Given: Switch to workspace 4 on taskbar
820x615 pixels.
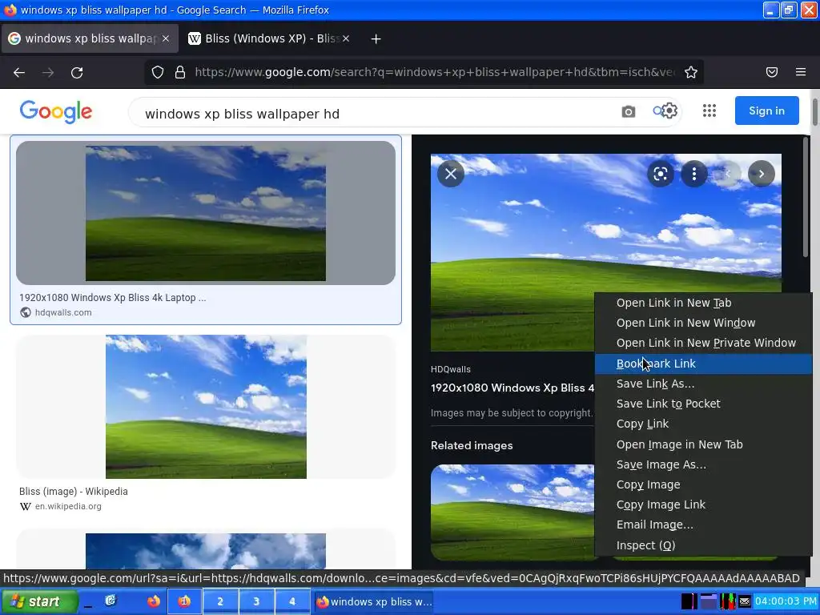Looking at the screenshot, I should [x=292, y=601].
